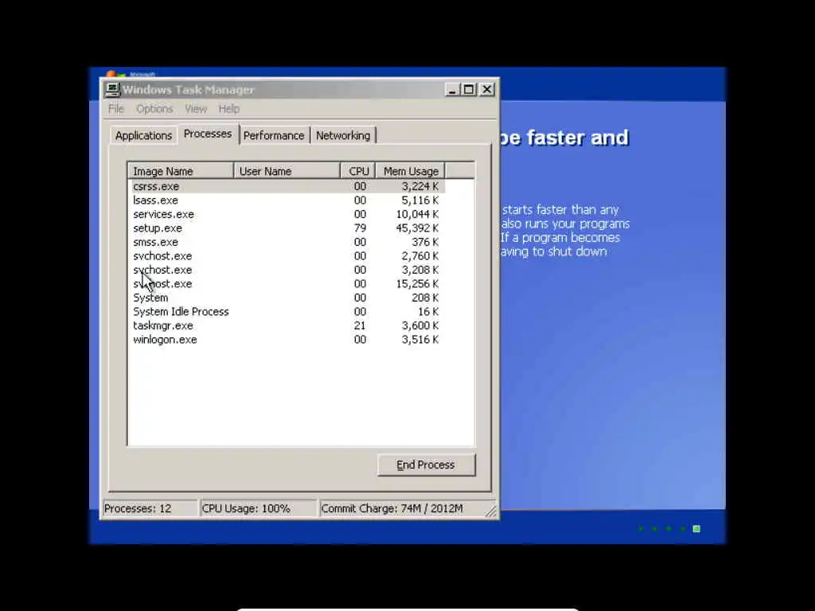Select svchost.exe using 15,256 K
Screen dimensions: 815x611
pyautogui.click(x=287, y=284)
